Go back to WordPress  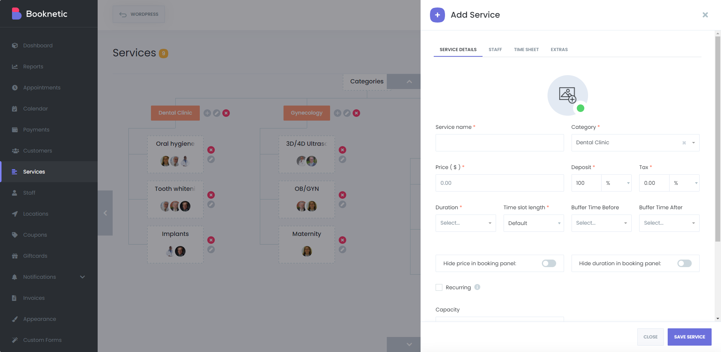(139, 14)
